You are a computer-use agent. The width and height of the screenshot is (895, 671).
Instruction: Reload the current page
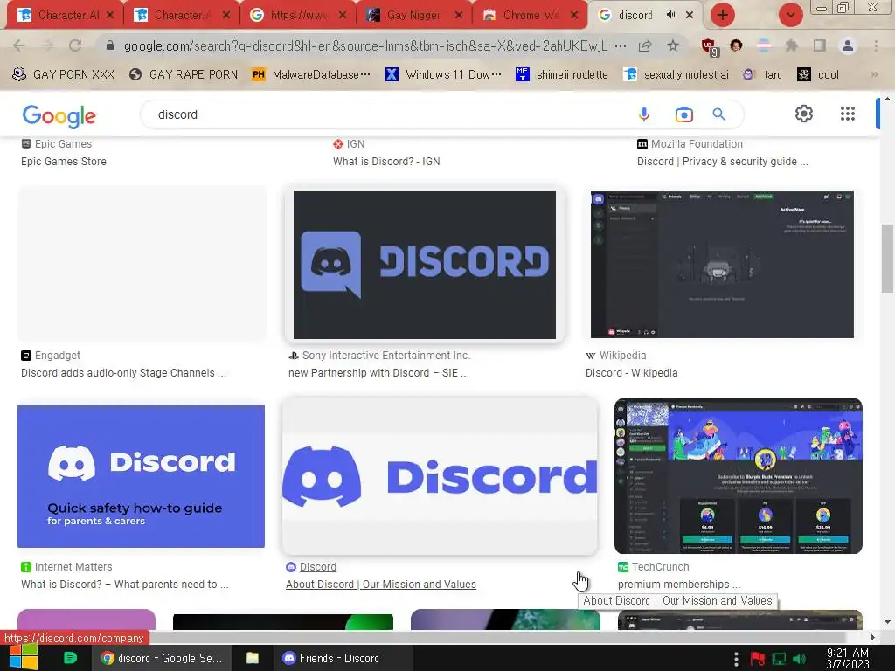click(75, 45)
